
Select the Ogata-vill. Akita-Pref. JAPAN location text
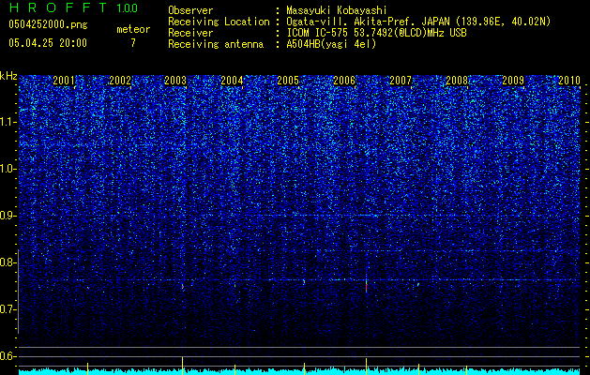[x=418, y=22]
